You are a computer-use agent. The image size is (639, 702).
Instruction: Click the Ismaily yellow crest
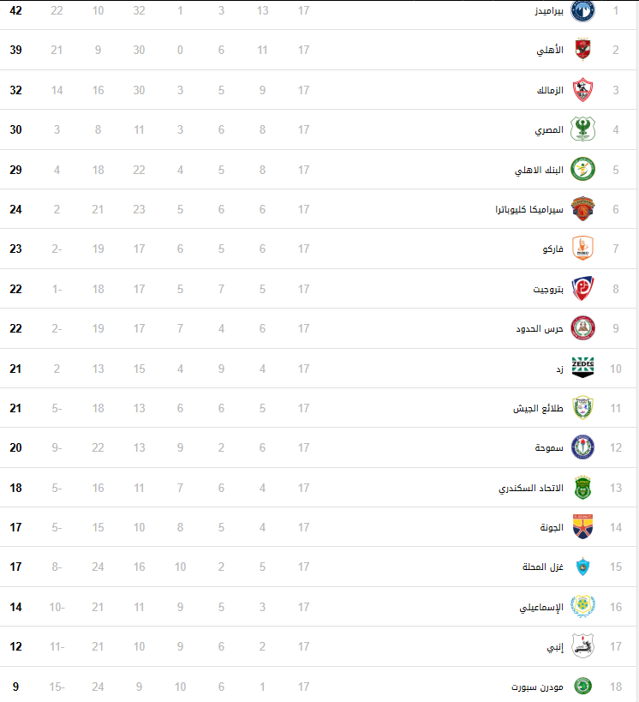point(582,607)
